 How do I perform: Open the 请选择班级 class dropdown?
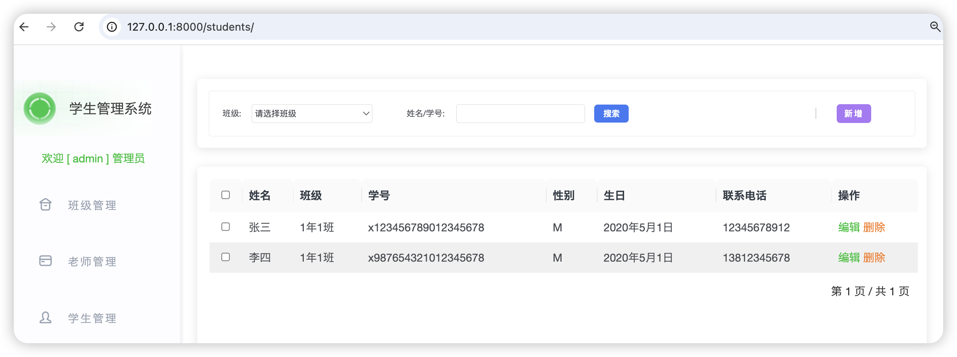[312, 113]
